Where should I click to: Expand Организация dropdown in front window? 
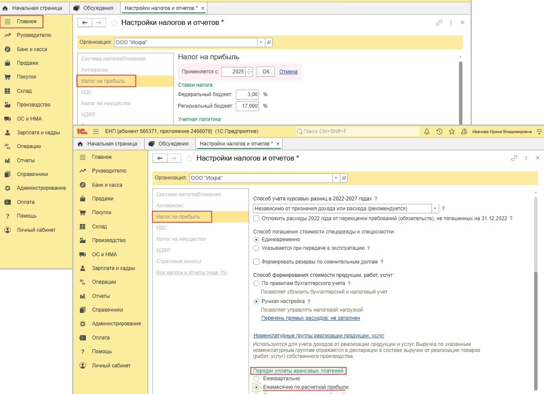336,178
